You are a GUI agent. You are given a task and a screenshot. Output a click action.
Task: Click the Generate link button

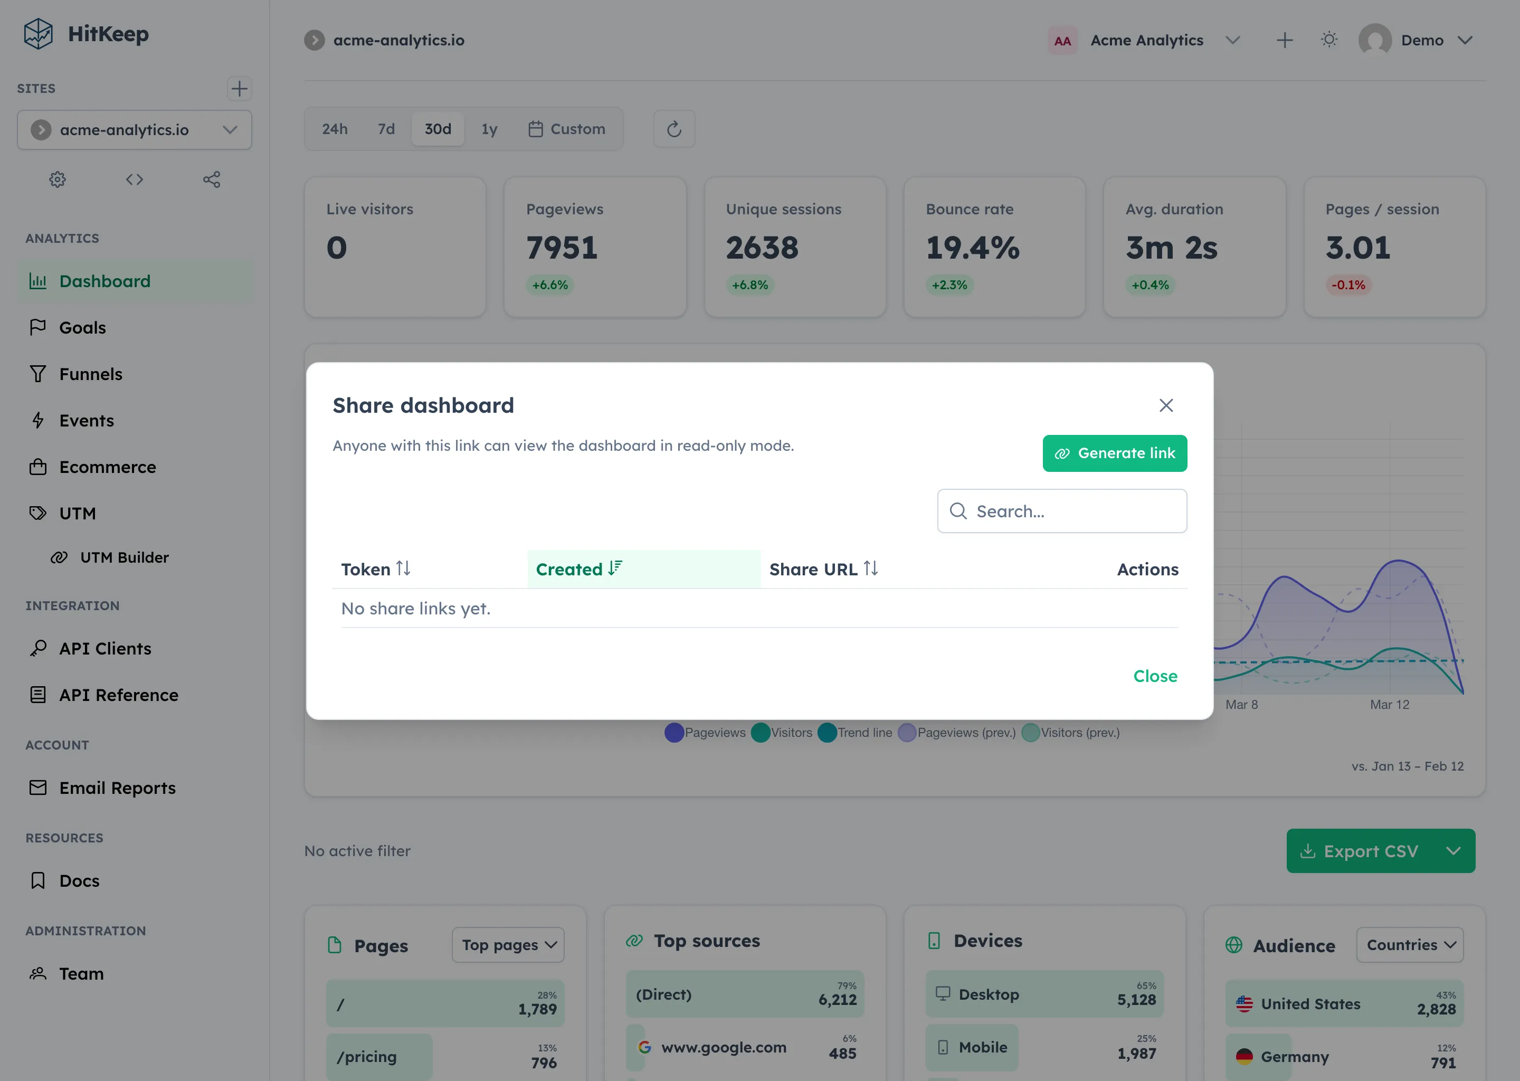coord(1115,453)
